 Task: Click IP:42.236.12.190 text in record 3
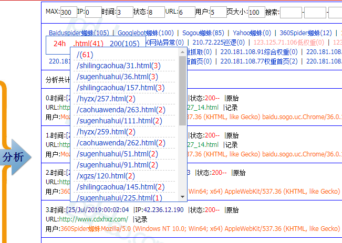pos(159,210)
